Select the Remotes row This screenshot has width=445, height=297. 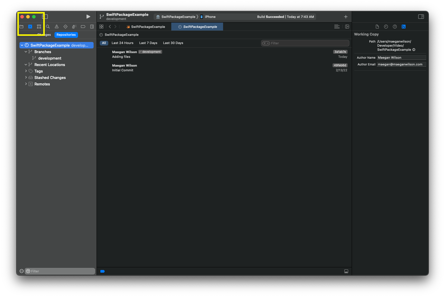[x=42, y=84]
